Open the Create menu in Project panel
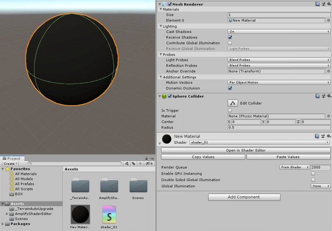This screenshot has width=332, height=231. pyautogui.click(x=10, y=163)
